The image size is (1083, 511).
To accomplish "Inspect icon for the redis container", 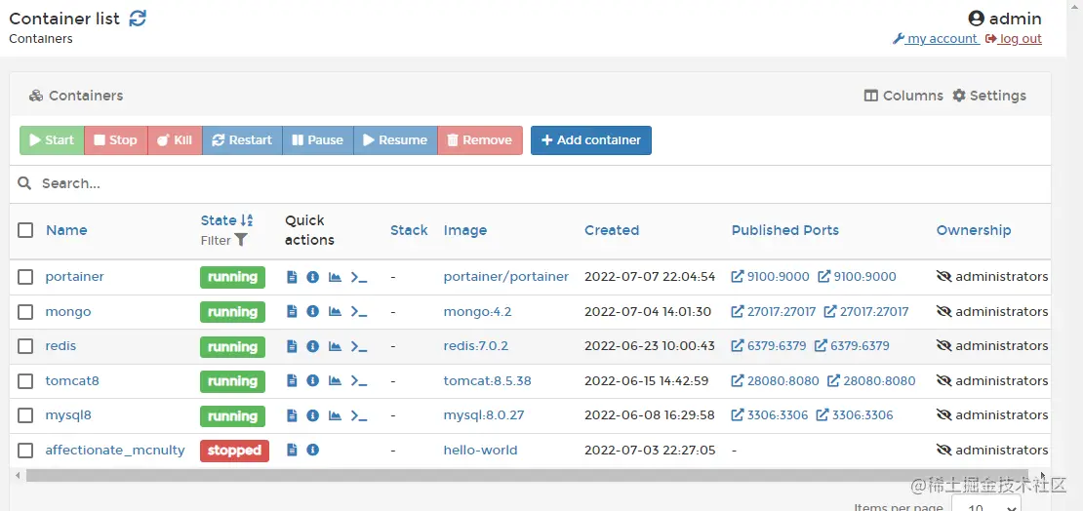I will point(313,346).
